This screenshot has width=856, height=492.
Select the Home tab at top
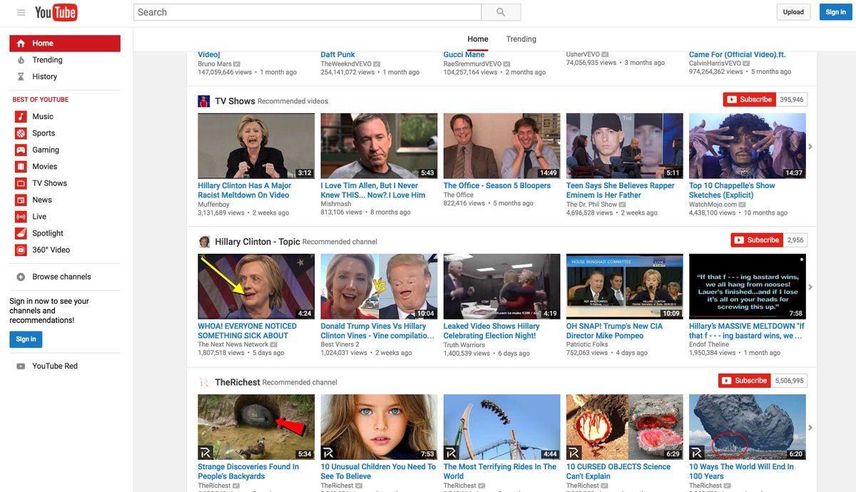[478, 39]
